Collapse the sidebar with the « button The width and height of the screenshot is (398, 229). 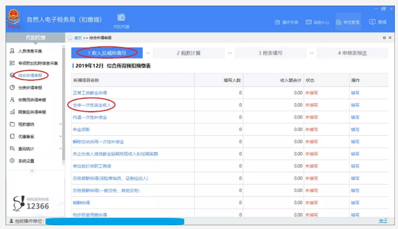point(32,171)
